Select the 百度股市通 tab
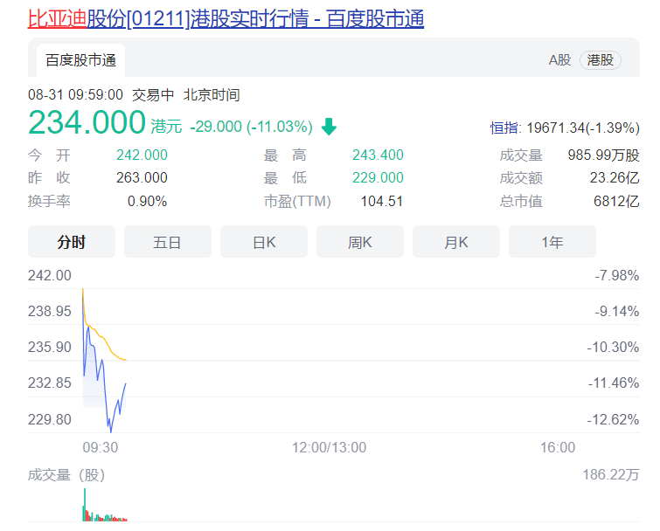 tap(80, 60)
